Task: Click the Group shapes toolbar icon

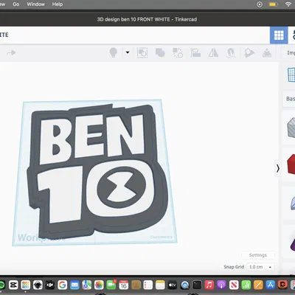Action: tap(142, 53)
